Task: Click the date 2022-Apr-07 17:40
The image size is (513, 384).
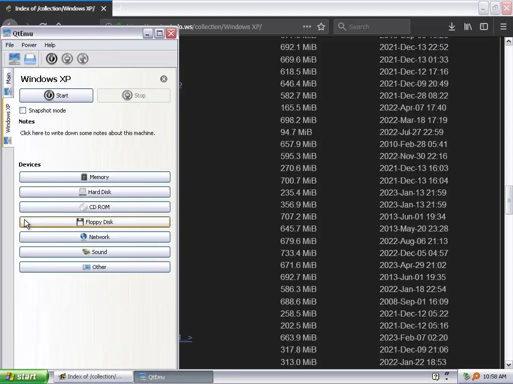Action: (413, 108)
